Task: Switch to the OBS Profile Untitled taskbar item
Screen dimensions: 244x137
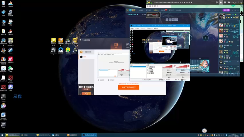Action: pos(89,135)
